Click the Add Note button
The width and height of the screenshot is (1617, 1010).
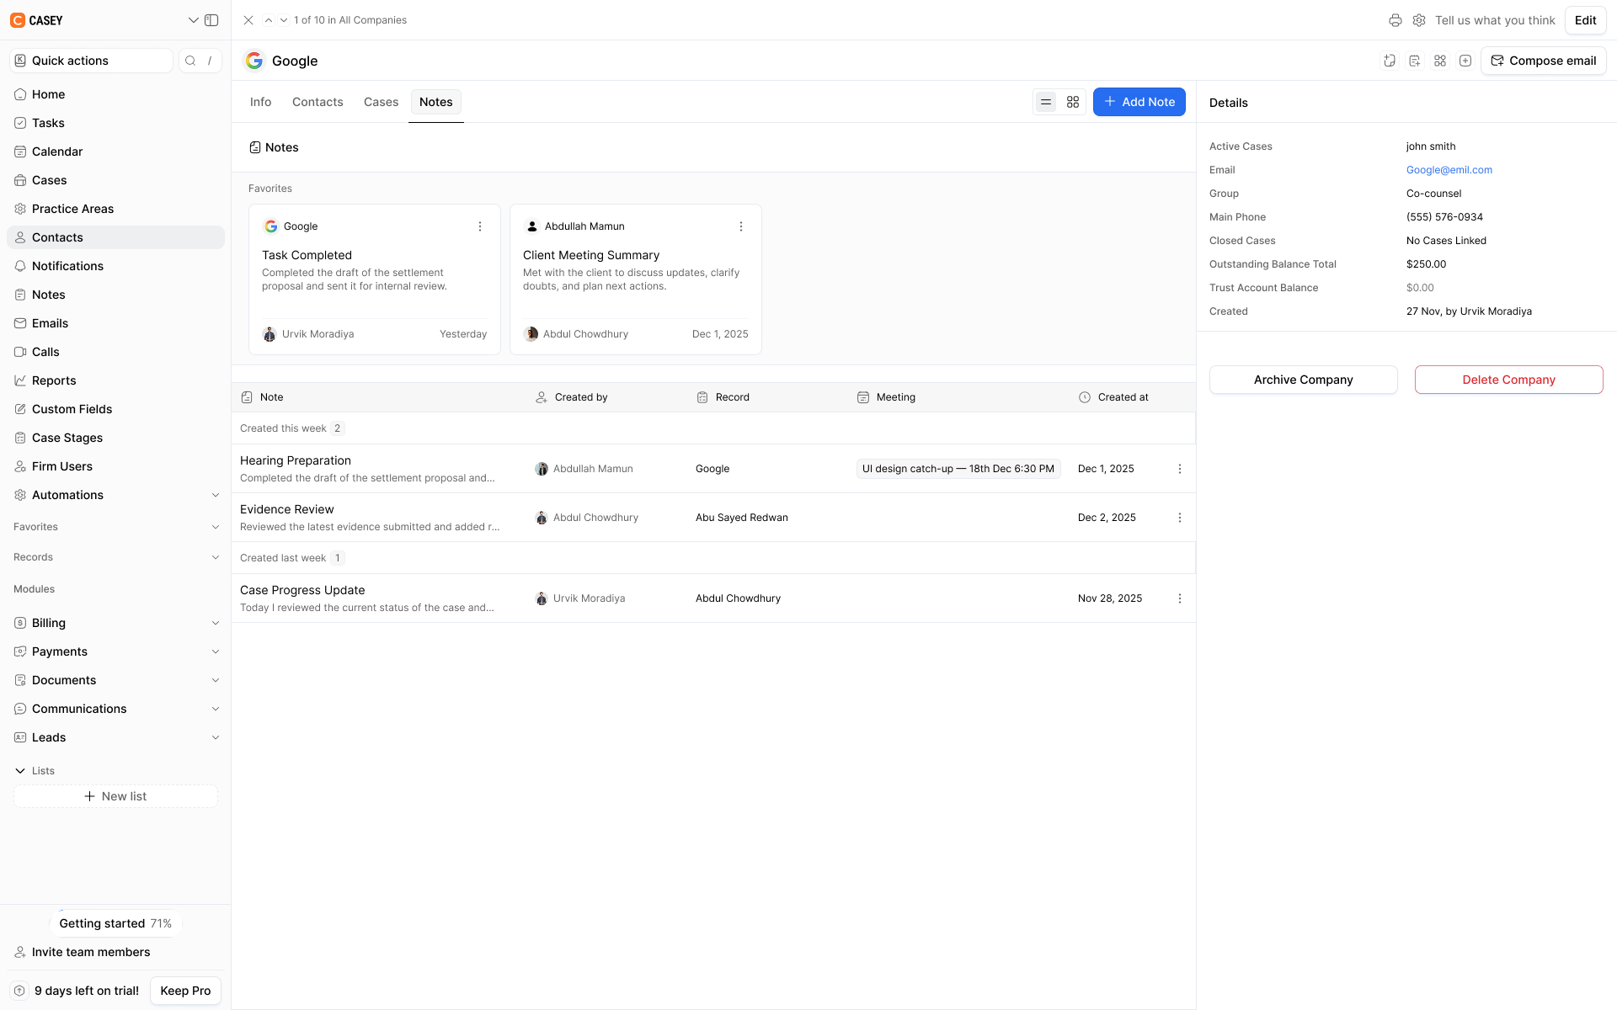(1139, 102)
